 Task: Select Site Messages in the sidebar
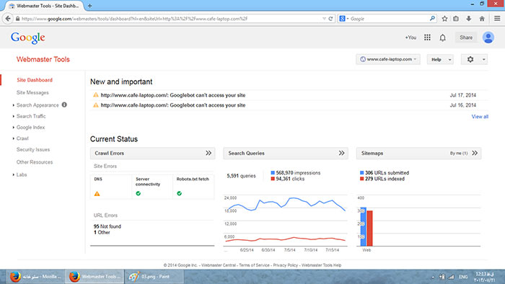32,93
